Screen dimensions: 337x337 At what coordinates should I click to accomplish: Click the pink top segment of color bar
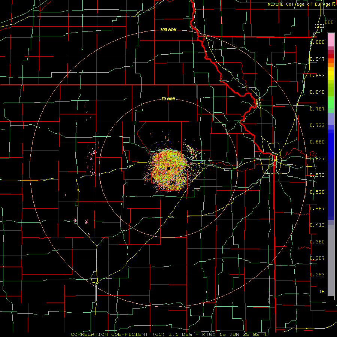coord(331,40)
